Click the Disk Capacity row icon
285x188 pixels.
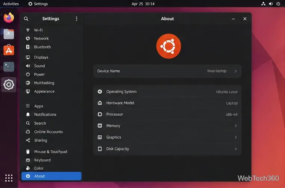[x=100, y=149]
